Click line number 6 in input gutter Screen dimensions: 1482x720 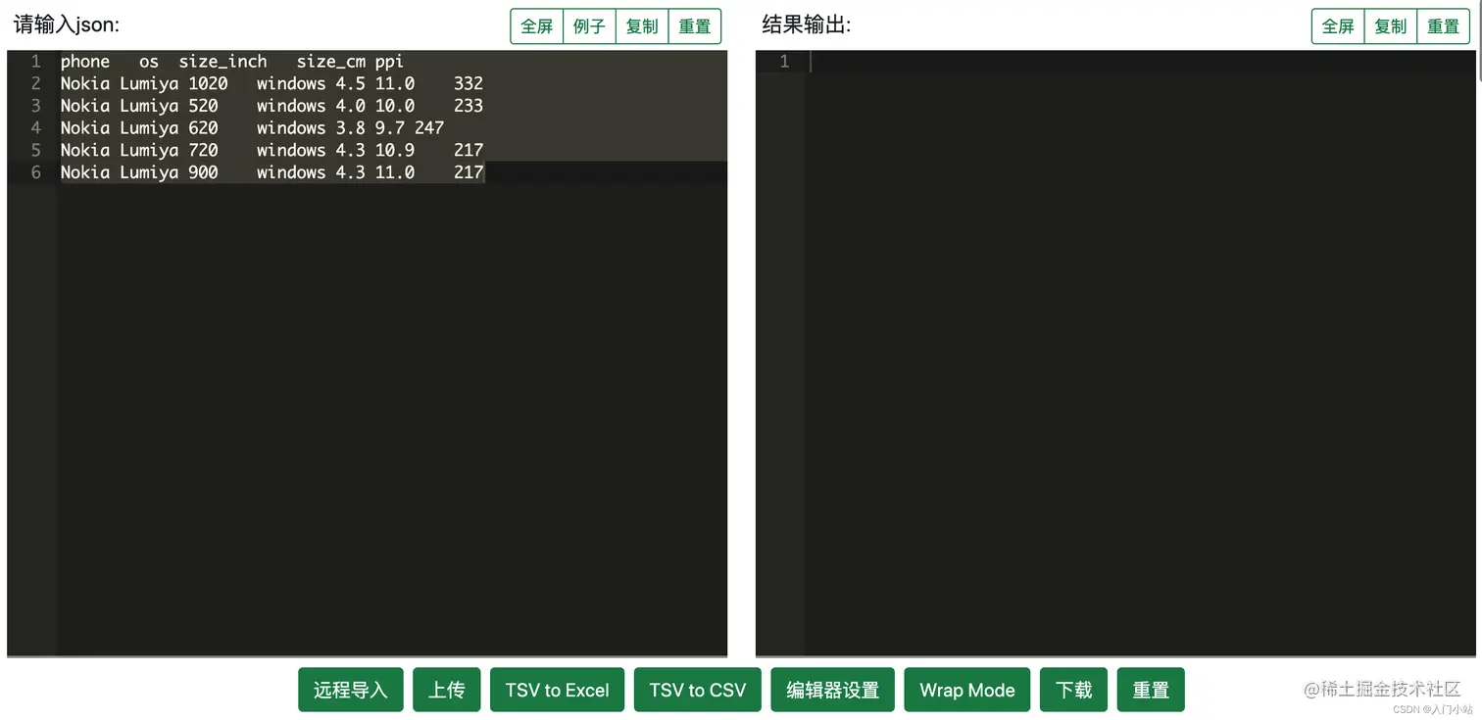[36, 172]
